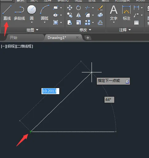
Task: Click the 44° angle input box
Action: 109,100
